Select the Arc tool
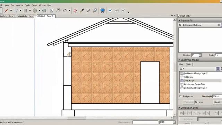Viewport: 222px width, 125px height. pyautogui.click(x=16, y=10)
